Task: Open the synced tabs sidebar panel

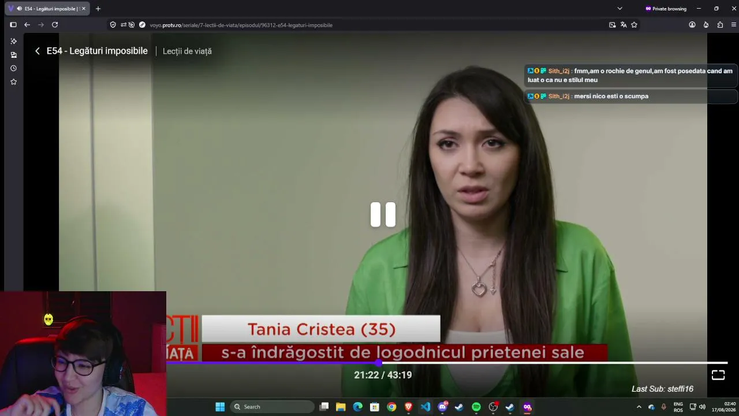Action: [13, 55]
